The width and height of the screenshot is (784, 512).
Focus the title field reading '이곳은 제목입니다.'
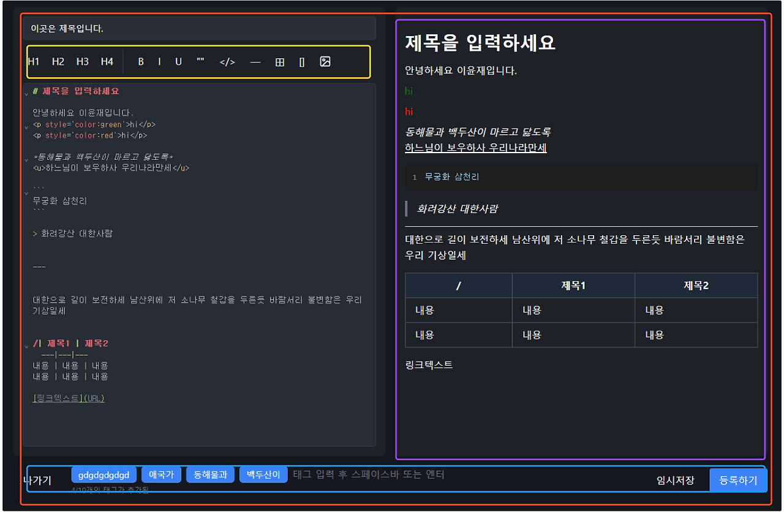[199, 28]
